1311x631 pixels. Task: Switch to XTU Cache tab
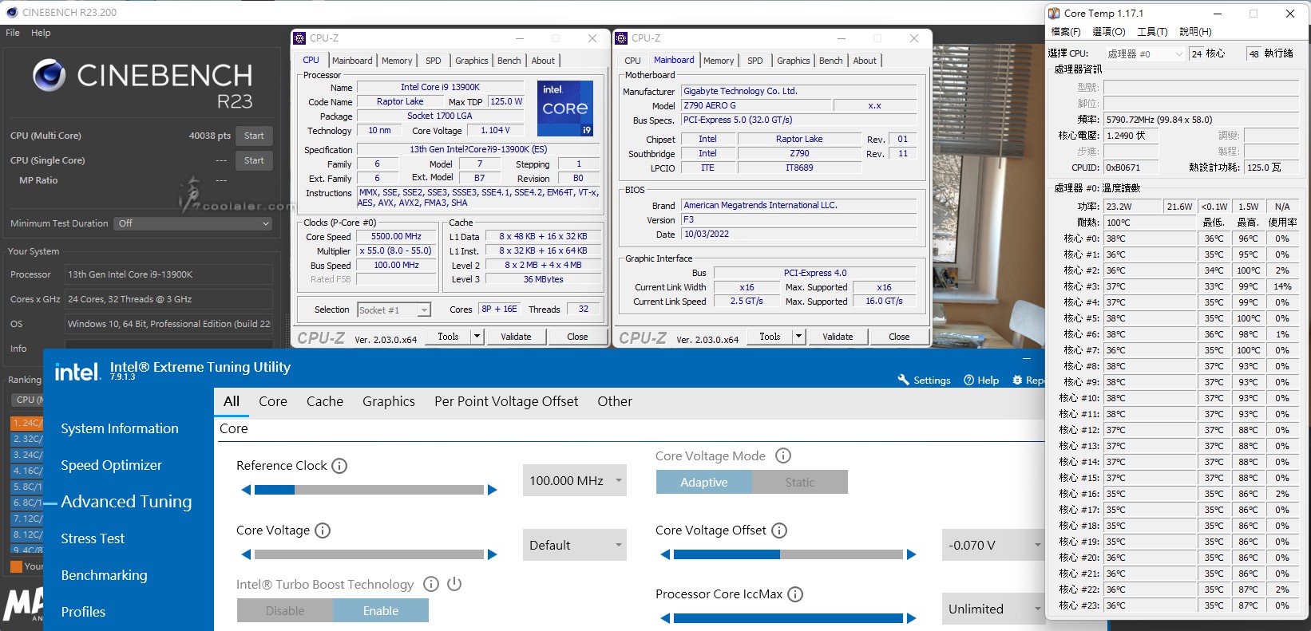[325, 401]
